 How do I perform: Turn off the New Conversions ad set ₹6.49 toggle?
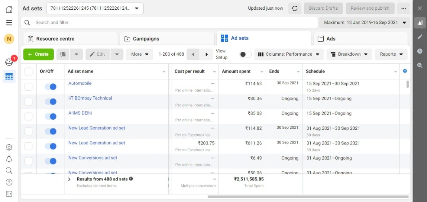51,161
